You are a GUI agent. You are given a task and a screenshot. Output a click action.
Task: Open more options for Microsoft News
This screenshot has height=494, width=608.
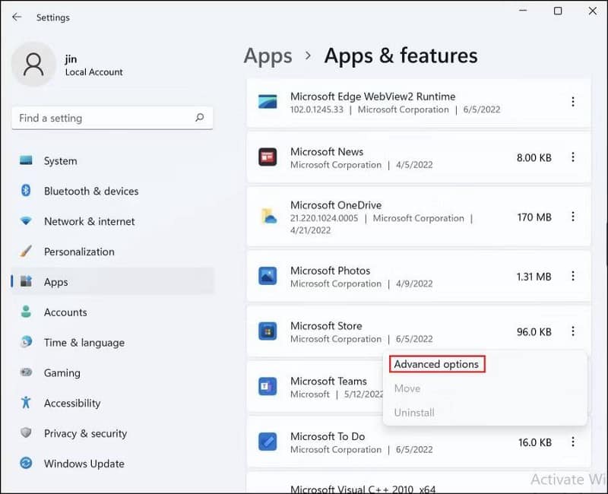(x=573, y=157)
